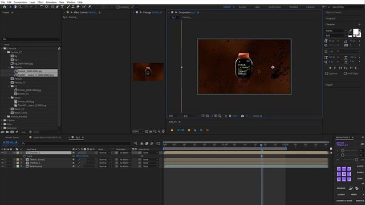Open Watch_Comp layer's track matte dropdown
Viewport: 365px width, 205px height.
pyautogui.click(x=125, y=159)
